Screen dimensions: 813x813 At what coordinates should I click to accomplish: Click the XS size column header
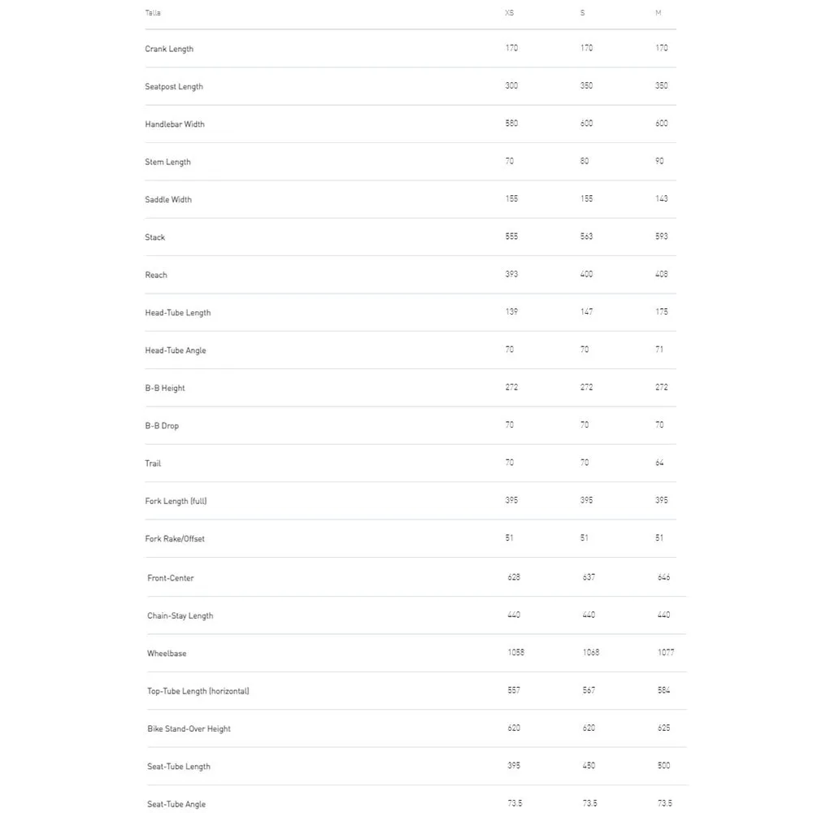click(509, 13)
